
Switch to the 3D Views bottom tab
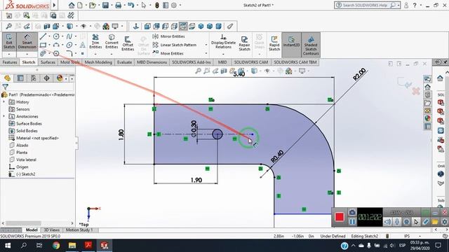(51, 230)
